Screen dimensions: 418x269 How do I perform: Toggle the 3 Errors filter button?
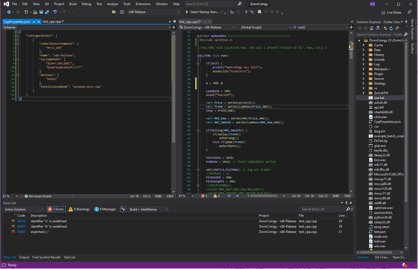56,209
